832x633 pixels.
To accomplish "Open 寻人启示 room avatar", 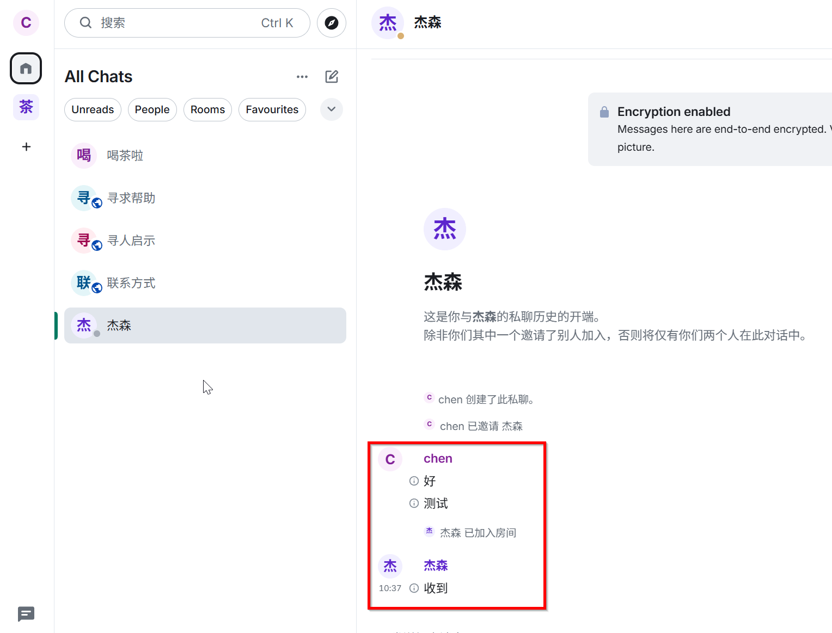I will click(x=84, y=241).
